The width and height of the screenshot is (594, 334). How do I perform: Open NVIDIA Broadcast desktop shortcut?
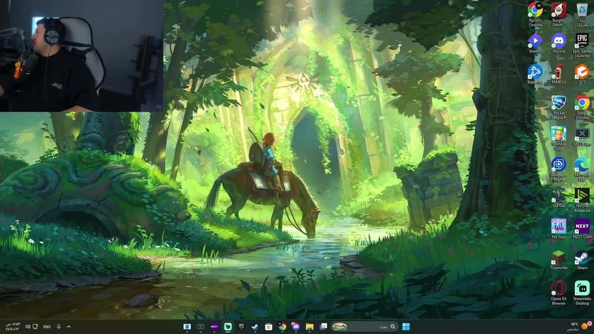tap(582, 200)
